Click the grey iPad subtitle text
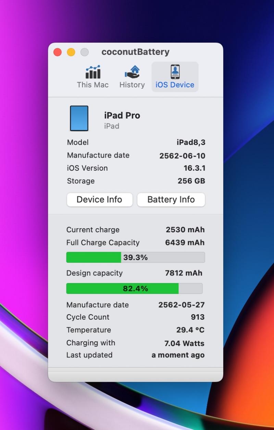The width and height of the screenshot is (274, 430). [x=112, y=126]
